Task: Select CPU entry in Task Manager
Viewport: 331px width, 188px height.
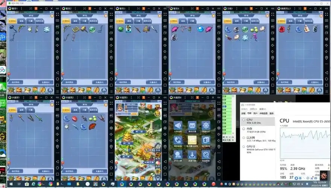Action: coord(258,121)
